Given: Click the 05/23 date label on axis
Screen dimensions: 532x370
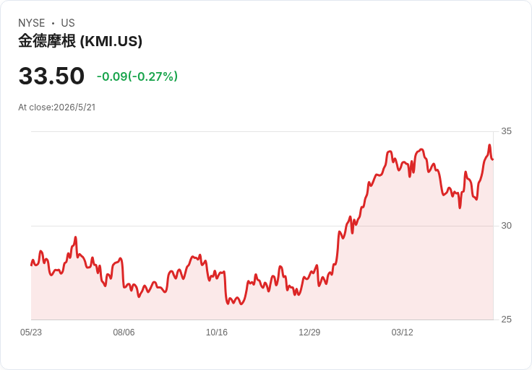Looking at the screenshot, I should (x=31, y=332).
